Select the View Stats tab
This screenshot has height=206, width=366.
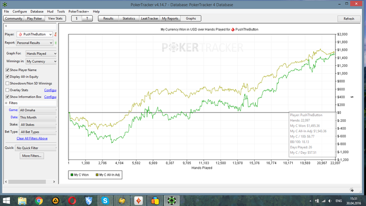55,18
